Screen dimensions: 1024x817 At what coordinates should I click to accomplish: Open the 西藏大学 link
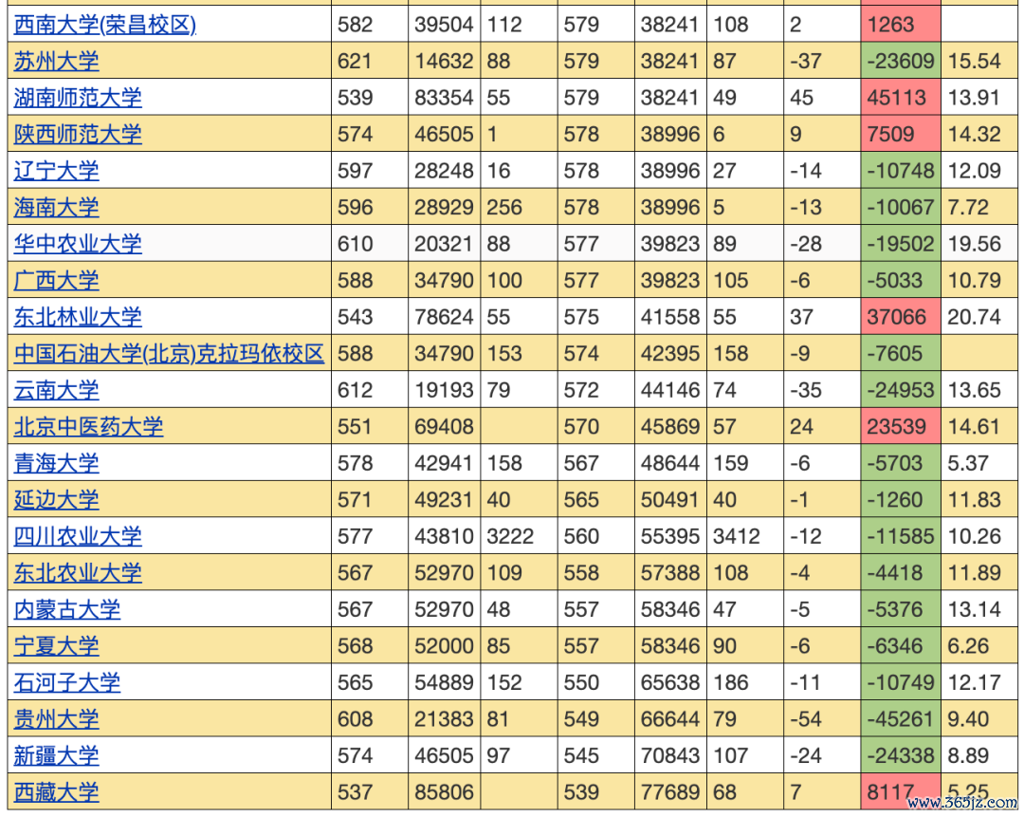(x=56, y=793)
